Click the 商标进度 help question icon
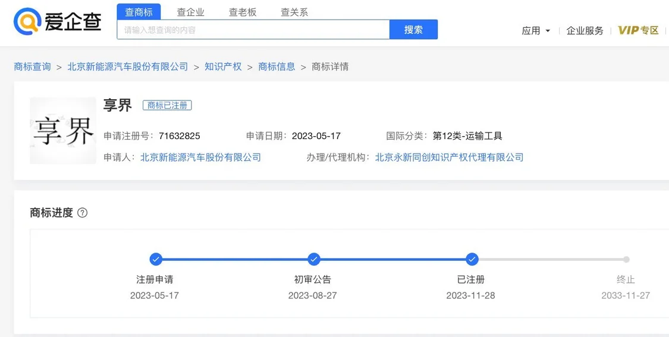Screen dimensions: 669x337 [82, 213]
